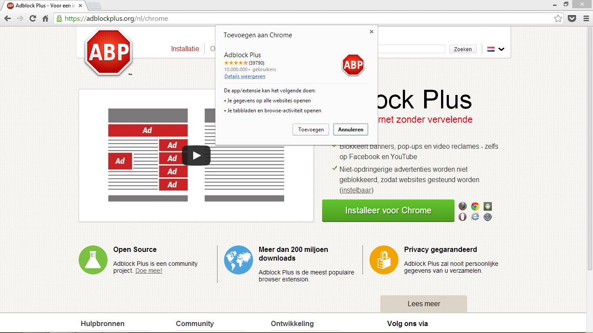593x333 pixels.
Task: Click the Hulpbronnen footer heading
Action: click(x=102, y=323)
